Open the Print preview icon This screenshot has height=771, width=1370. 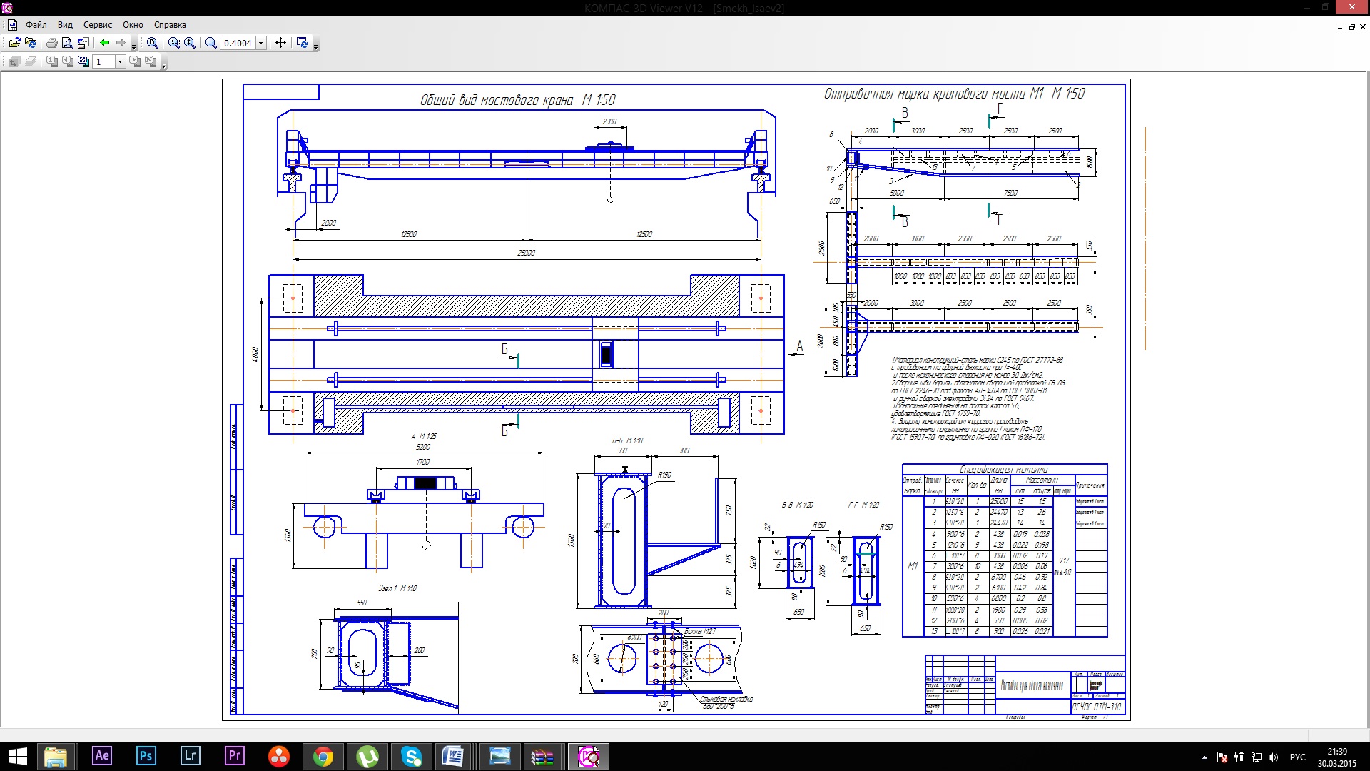coord(67,43)
